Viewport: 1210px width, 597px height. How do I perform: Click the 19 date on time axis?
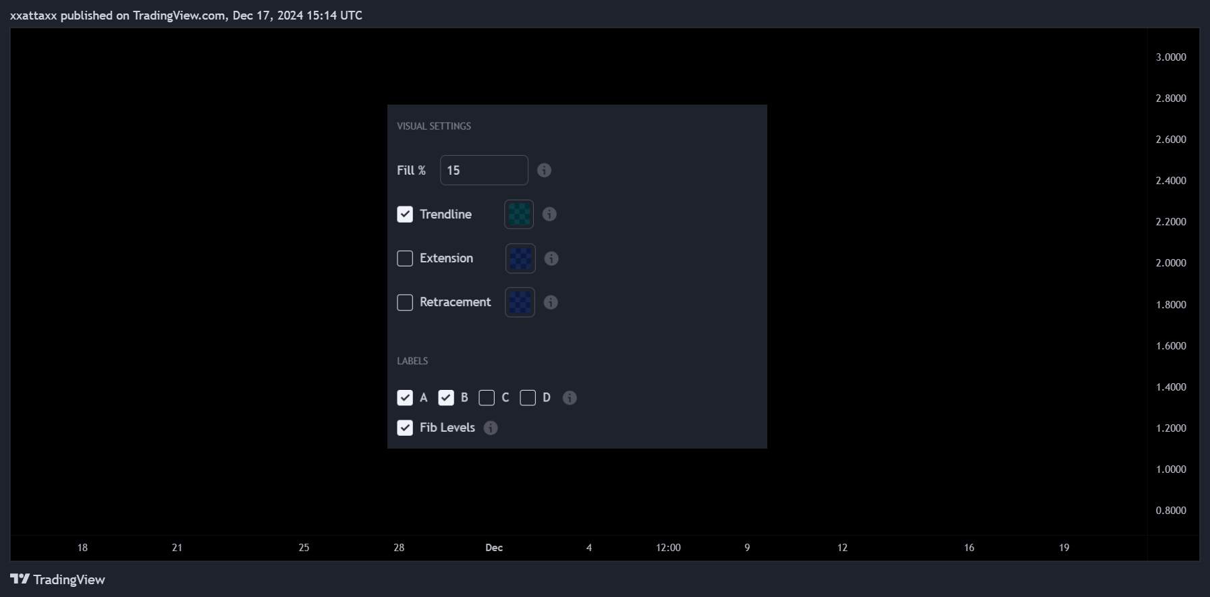1064,548
